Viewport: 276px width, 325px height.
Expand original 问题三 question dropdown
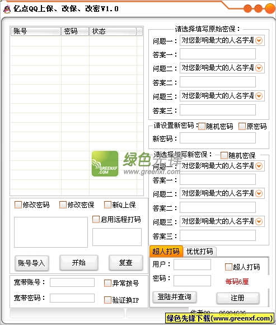259,96
